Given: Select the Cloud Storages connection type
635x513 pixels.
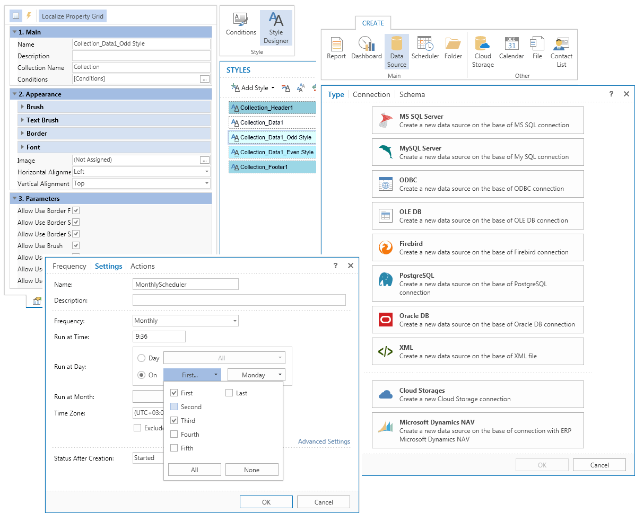Looking at the screenshot, I should coord(478,394).
